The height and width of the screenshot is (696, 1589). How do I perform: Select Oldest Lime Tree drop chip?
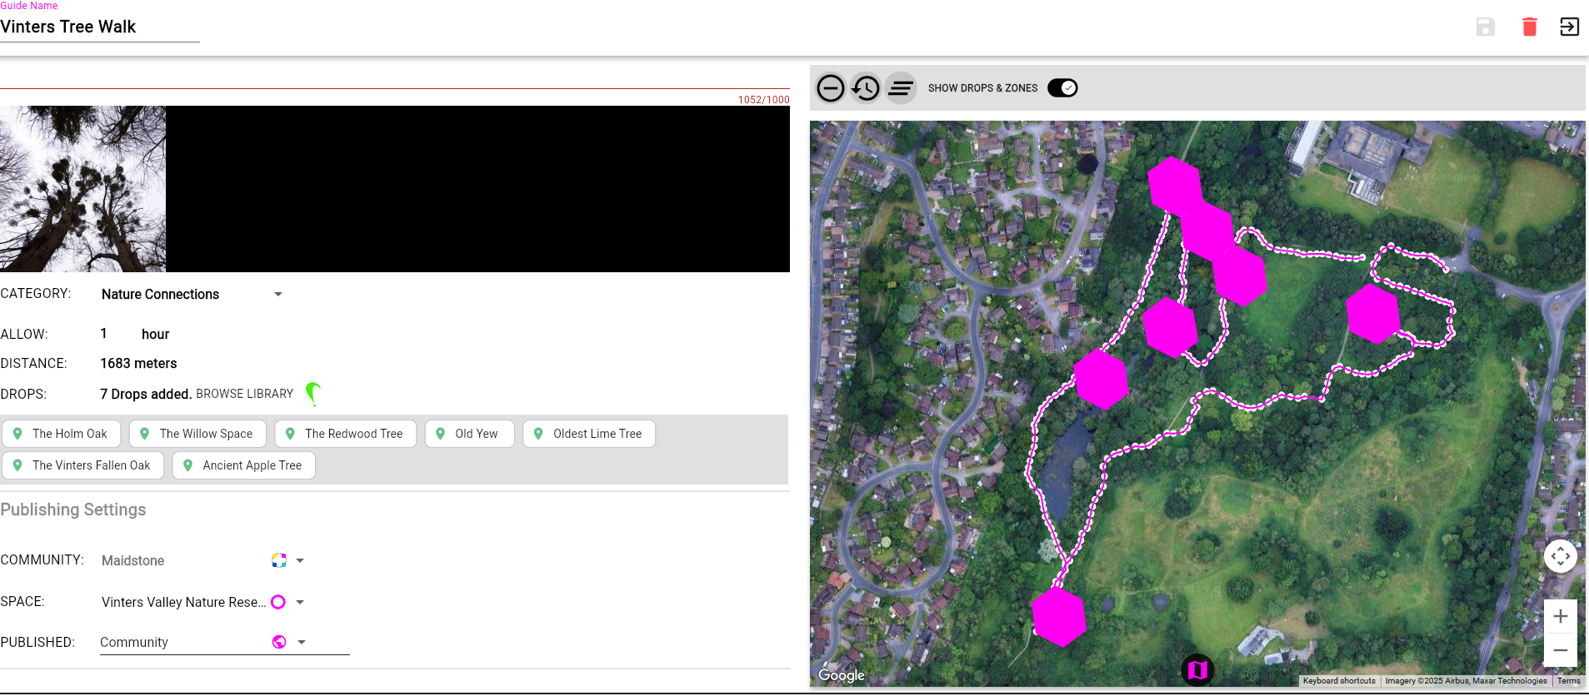coord(589,434)
